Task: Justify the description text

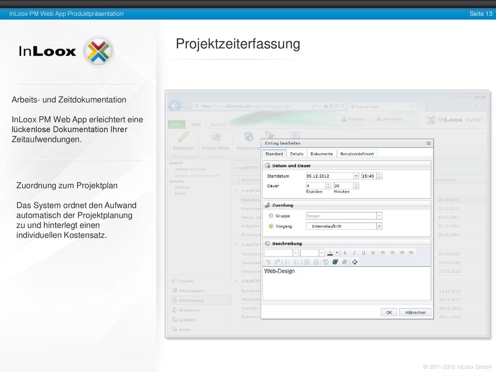Action: pos(411,253)
